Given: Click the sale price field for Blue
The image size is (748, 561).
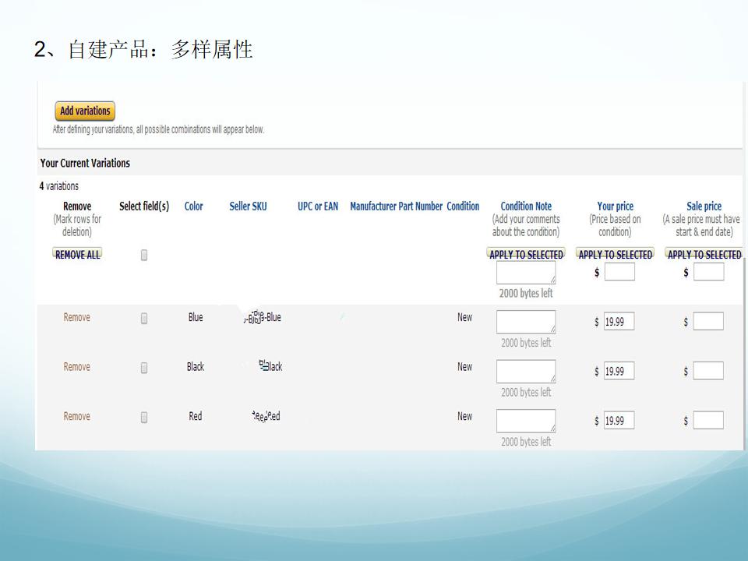Looking at the screenshot, I should coord(708,321).
